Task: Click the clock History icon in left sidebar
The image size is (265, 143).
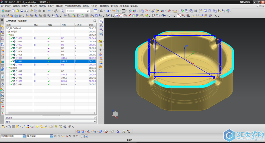Action: point(2,84)
